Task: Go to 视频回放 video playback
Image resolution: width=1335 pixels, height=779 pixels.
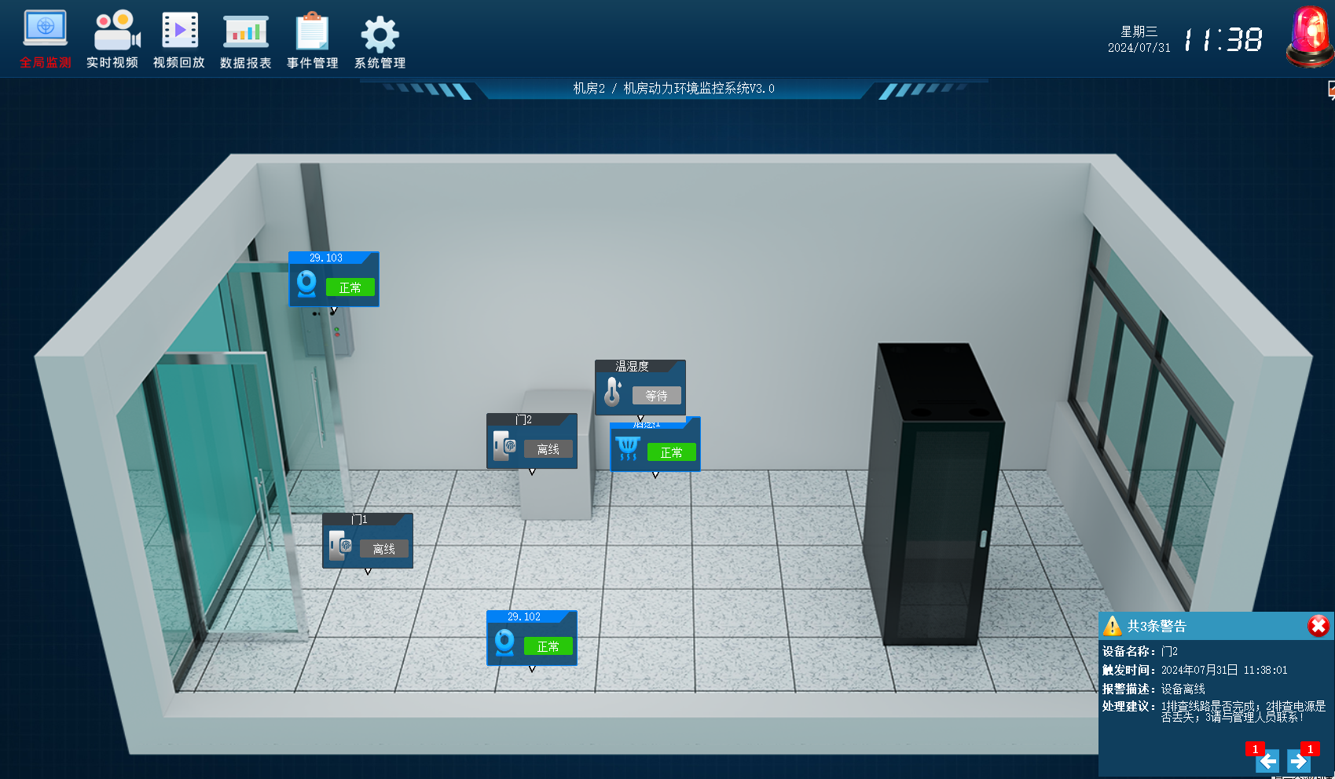Action: [179, 39]
